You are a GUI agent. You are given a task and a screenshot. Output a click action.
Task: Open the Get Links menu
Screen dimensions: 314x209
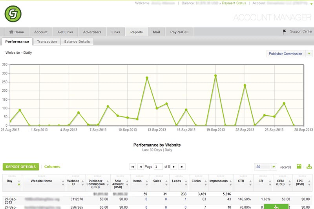[65, 32]
